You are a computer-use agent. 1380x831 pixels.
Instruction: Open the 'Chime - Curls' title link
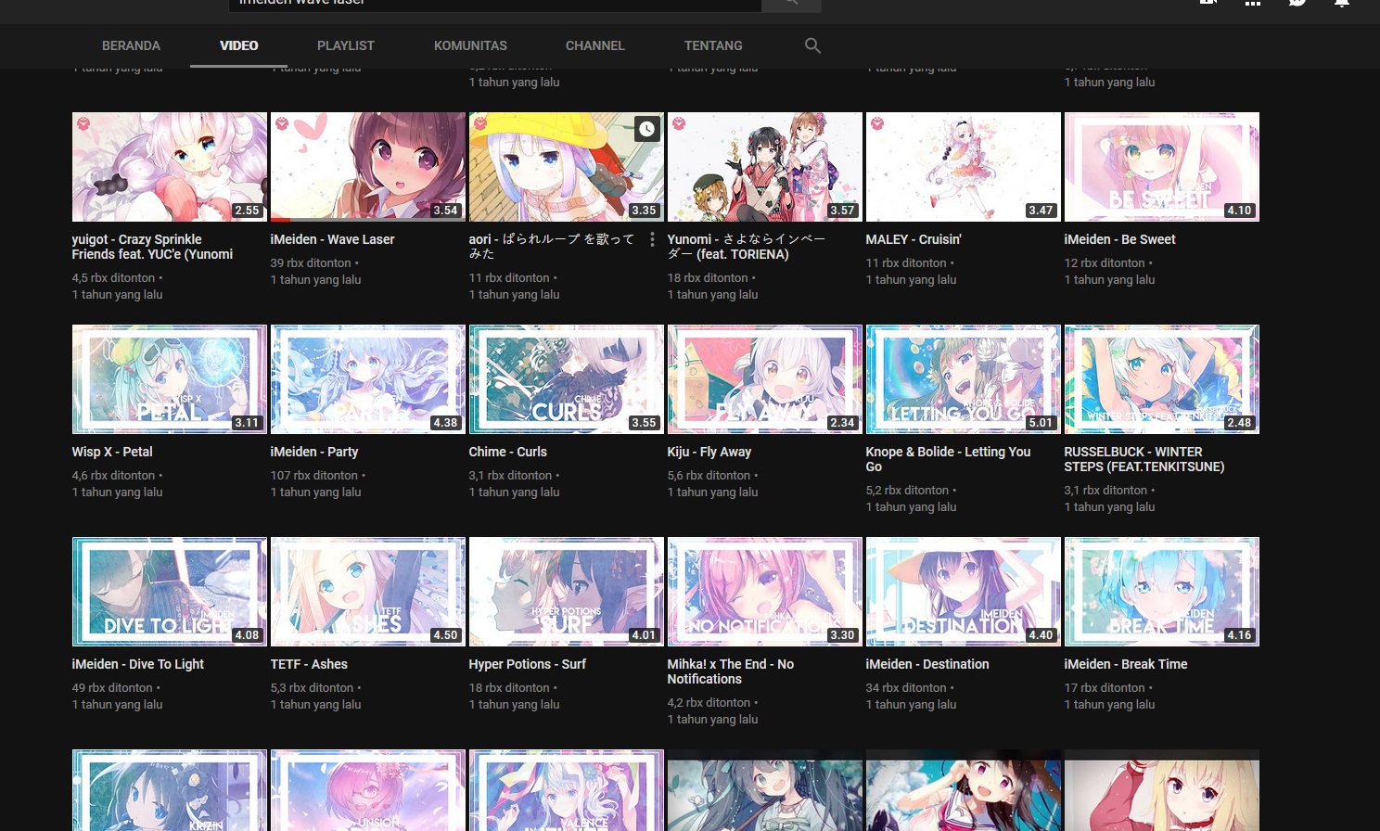click(x=507, y=452)
